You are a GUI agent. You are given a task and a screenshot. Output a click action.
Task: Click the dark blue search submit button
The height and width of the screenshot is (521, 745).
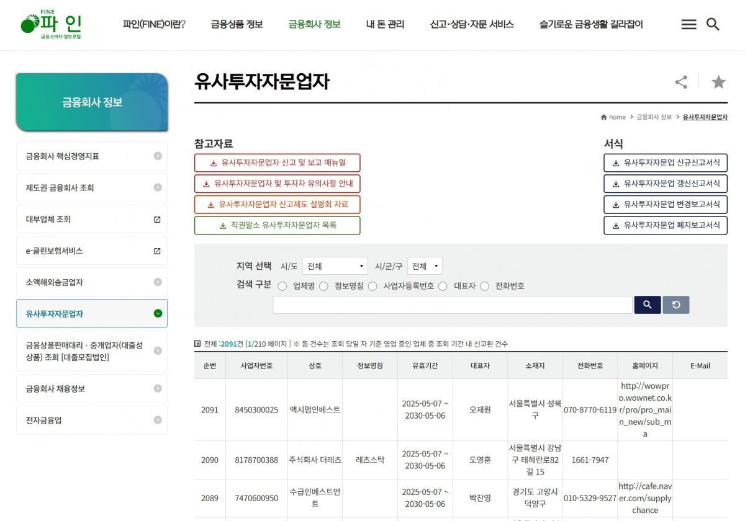click(647, 305)
